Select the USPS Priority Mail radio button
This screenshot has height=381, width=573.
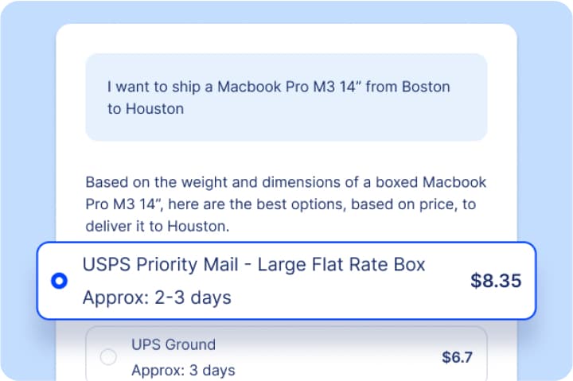coord(59,281)
